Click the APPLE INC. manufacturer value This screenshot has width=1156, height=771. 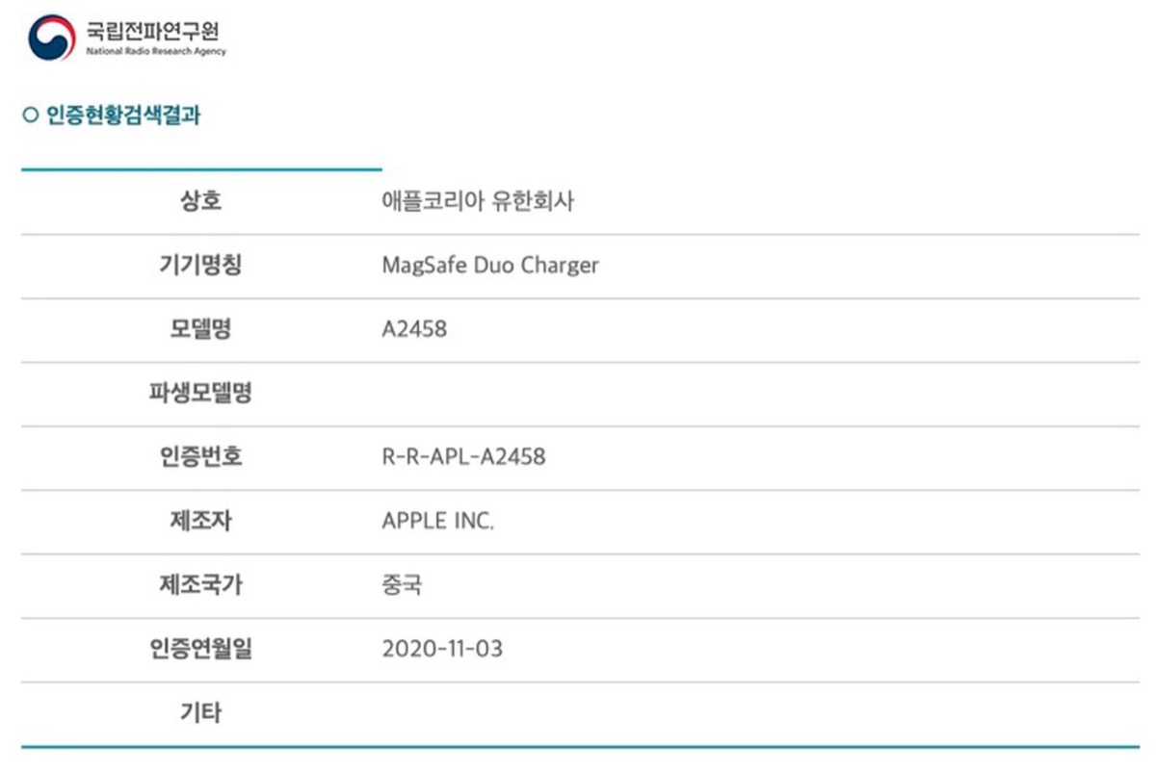click(x=437, y=521)
